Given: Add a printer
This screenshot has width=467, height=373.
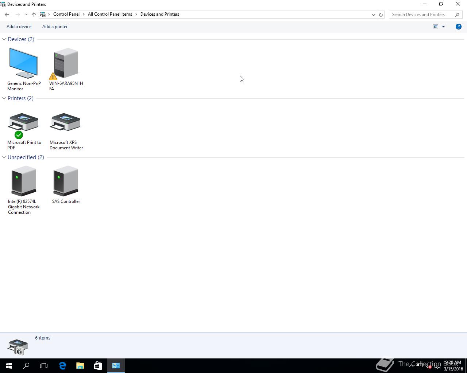Looking at the screenshot, I should (55, 27).
